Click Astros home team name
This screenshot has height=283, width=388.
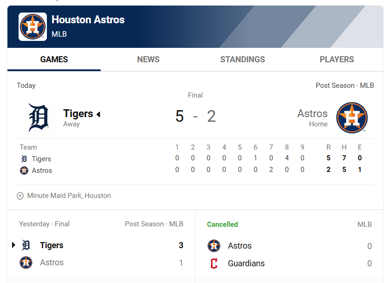pos(312,113)
